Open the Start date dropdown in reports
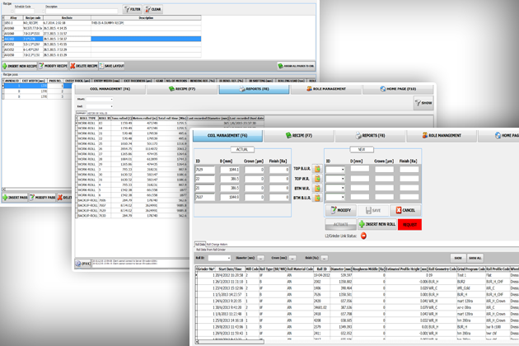519x346 pixels. click(x=110, y=100)
